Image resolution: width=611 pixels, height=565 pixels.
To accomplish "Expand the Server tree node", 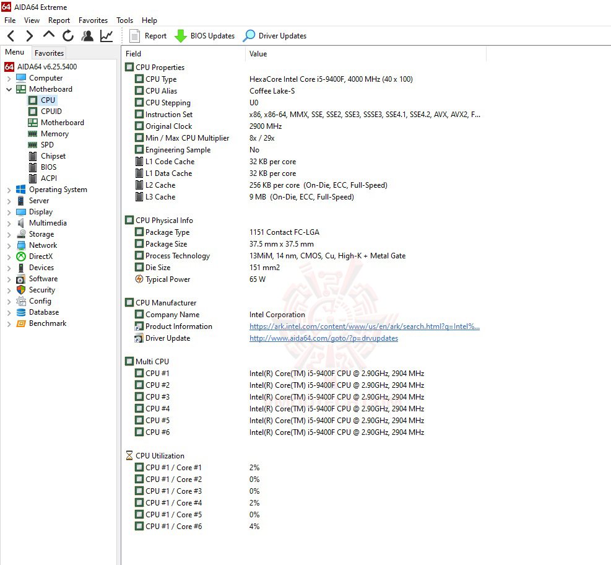I will (9, 201).
